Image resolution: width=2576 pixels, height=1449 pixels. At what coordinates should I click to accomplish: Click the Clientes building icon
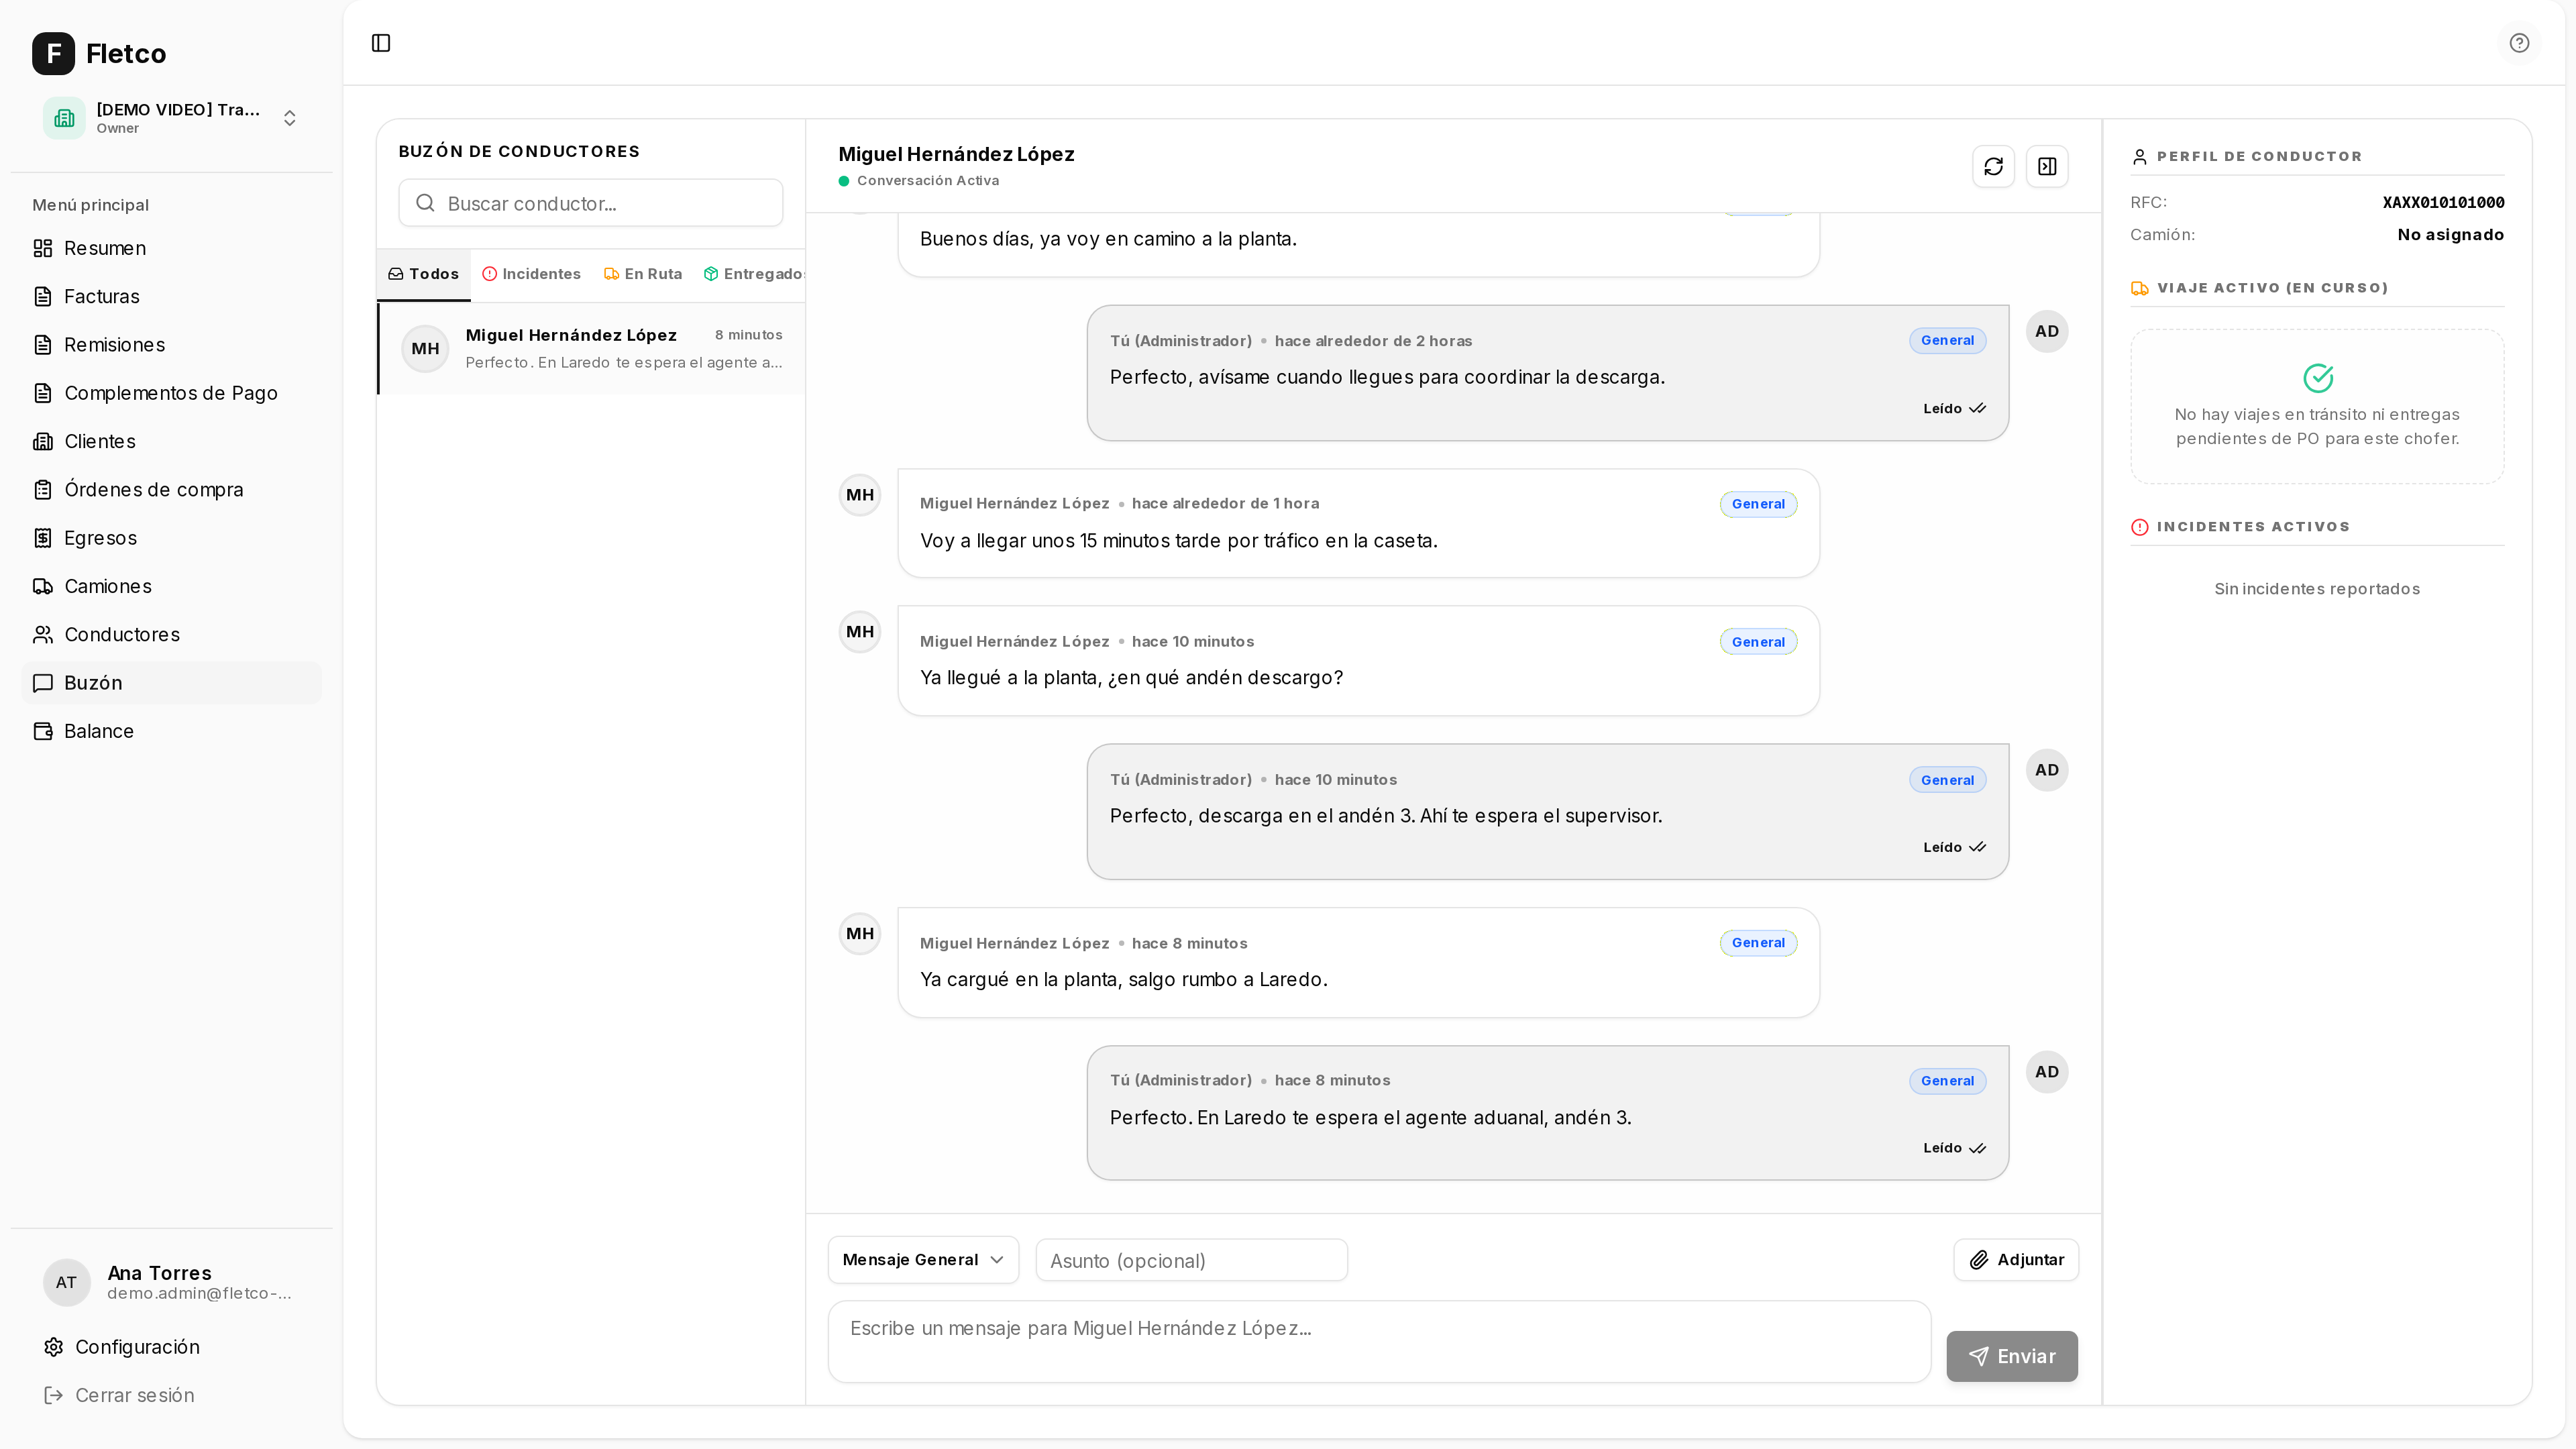(43, 441)
